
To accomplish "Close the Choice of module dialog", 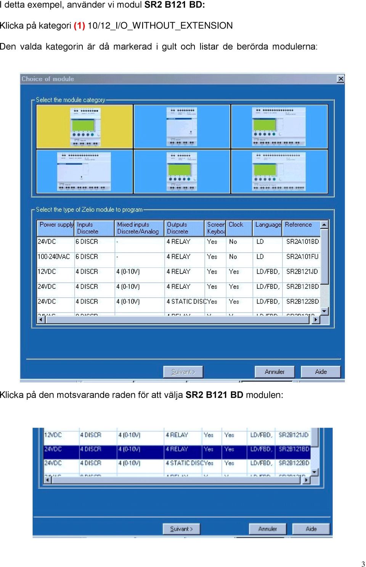I will (340, 79).
